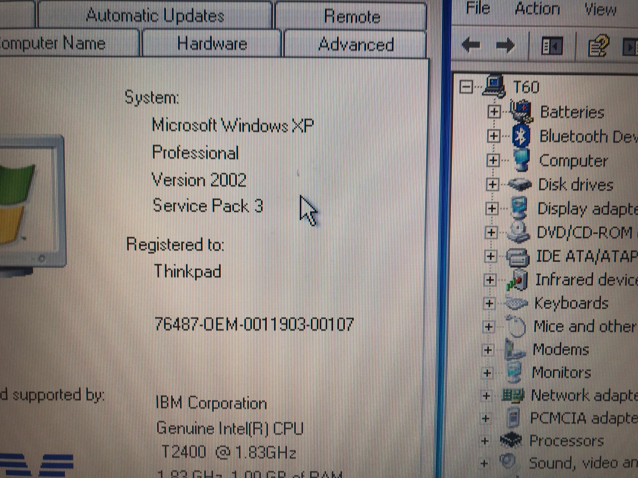Expand the Display adapters category
638x478 pixels.
tap(492, 208)
